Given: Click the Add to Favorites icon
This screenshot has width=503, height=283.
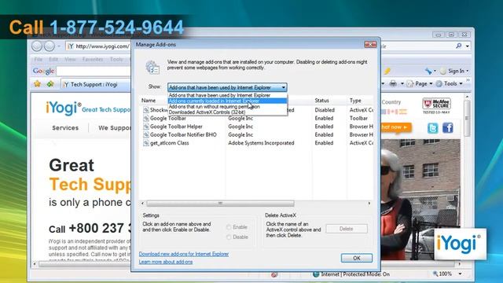Looking at the screenshot, I should [50, 84].
